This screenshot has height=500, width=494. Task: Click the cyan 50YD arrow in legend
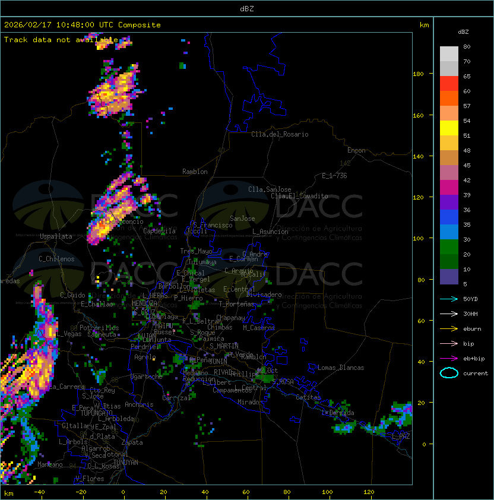[449, 299]
